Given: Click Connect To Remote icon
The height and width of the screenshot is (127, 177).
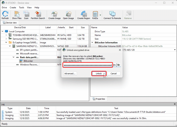Looking at the screenshot, I should 112,15.
